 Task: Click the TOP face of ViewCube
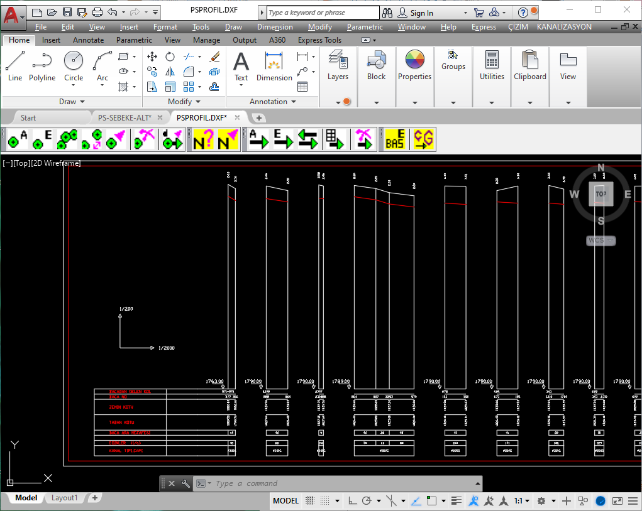(x=600, y=194)
